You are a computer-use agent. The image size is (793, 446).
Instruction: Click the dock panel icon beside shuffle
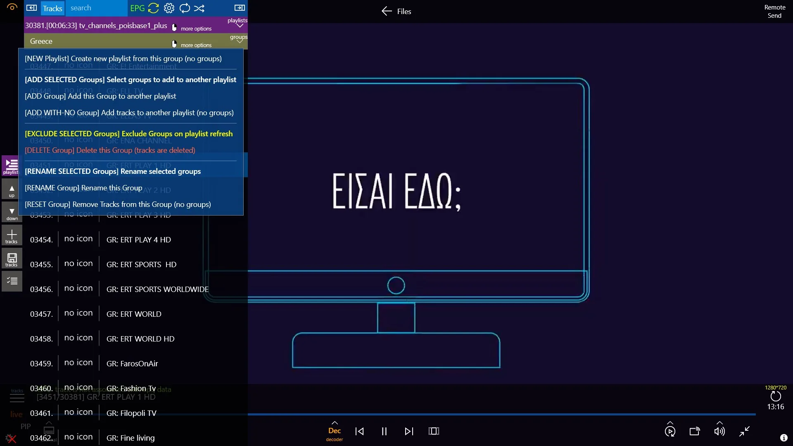click(x=240, y=8)
